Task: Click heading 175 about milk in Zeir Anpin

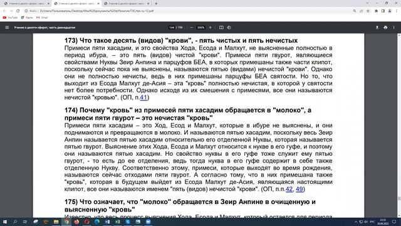Action: [x=190, y=205]
